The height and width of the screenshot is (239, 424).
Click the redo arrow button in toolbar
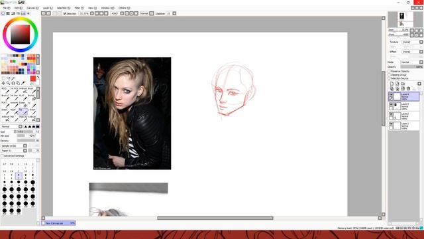click(48, 13)
